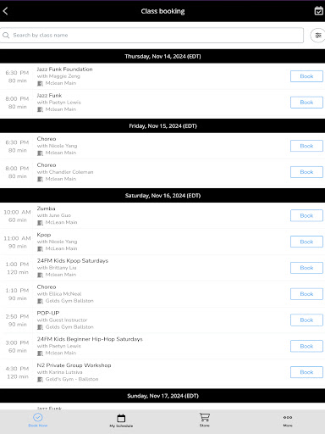Book Choreo with Nicole Yang
The image size is (325, 434).
[x=306, y=146]
